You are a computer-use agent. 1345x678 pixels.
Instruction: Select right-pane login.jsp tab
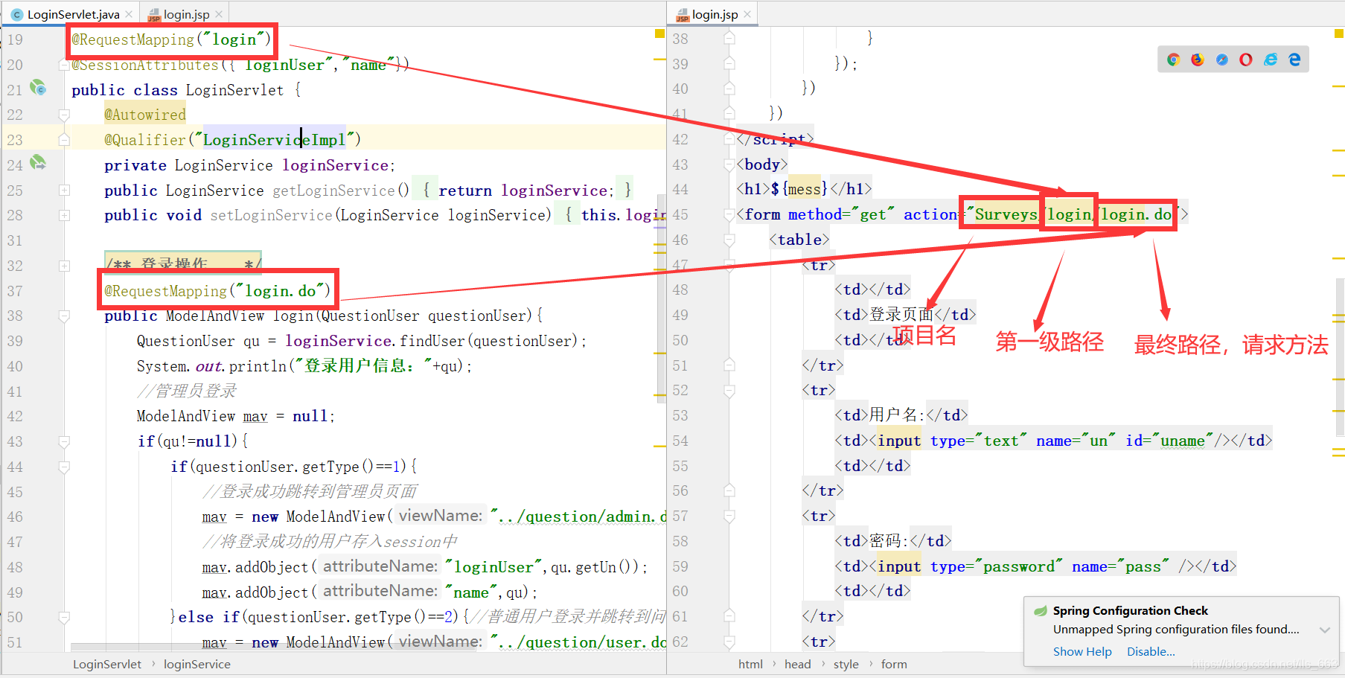[x=713, y=14]
